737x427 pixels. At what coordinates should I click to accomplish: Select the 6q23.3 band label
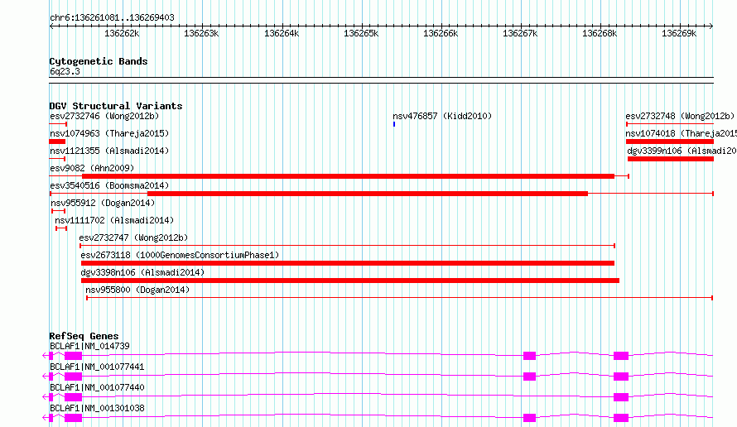[x=65, y=71]
